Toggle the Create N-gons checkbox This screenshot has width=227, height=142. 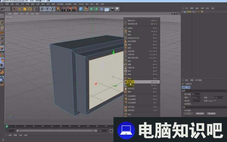coord(215,100)
